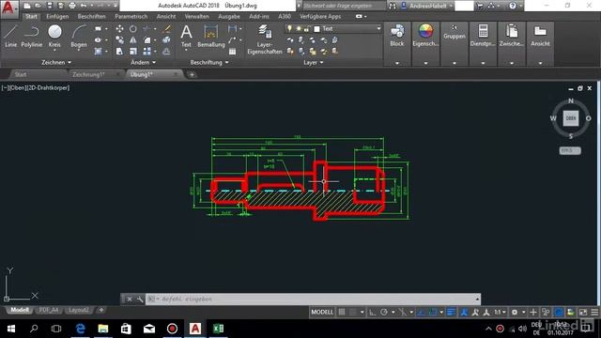This screenshot has height=338, width=601.
Task: Open the file via quick access Open icon
Action: pos(38,6)
